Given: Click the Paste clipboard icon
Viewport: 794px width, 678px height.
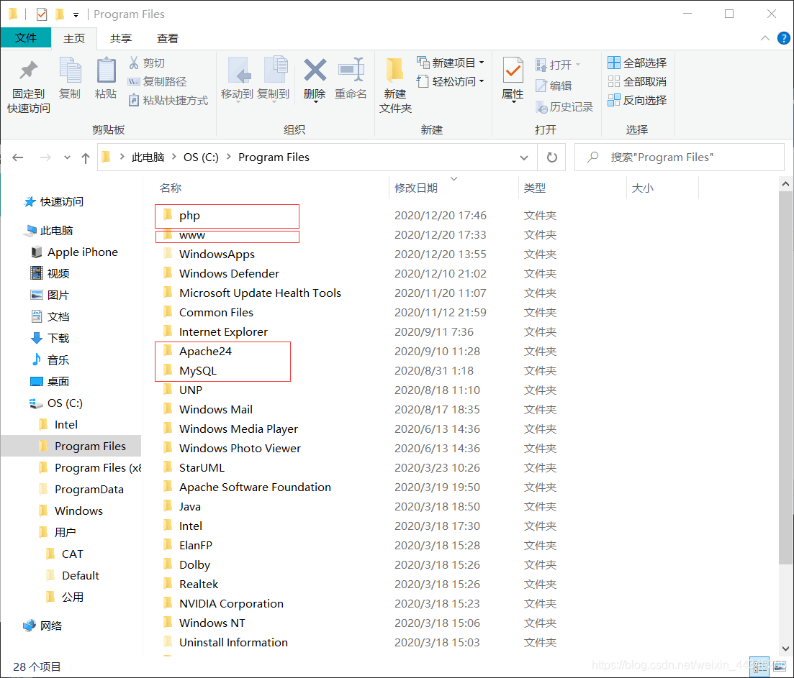Looking at the screenshot, I should point(106,70).
